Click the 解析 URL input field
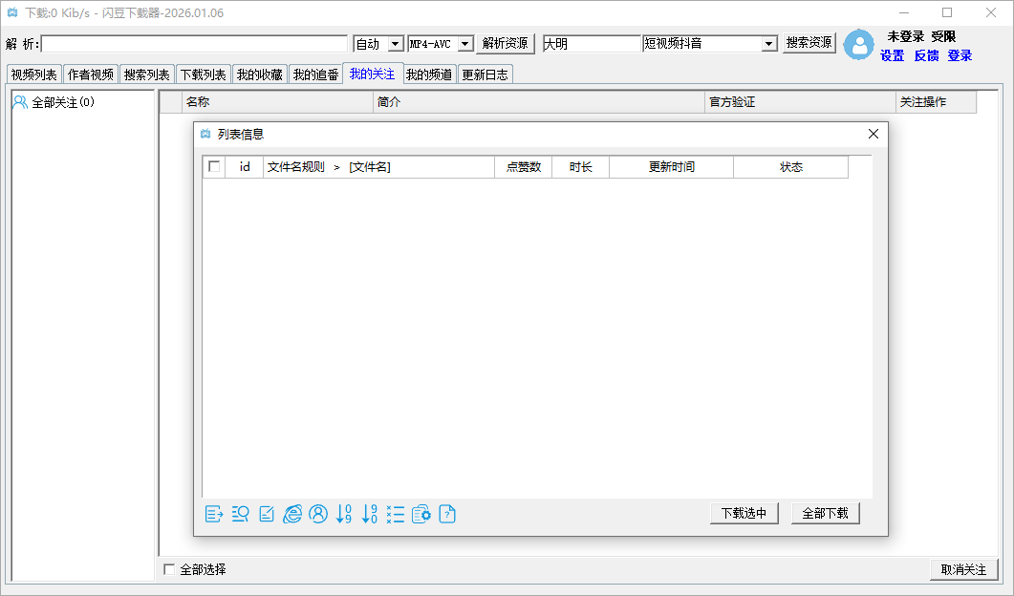1014x596 pixels. pyautogui.click(x=194, y=44)
